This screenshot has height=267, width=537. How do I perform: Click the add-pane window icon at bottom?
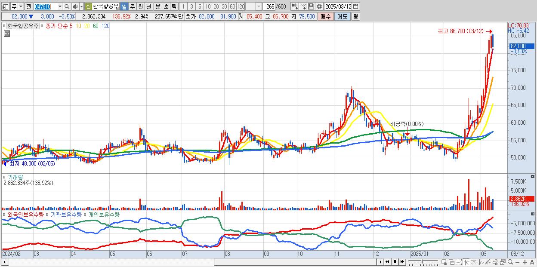pyautogui.click(x=444, y=262)
